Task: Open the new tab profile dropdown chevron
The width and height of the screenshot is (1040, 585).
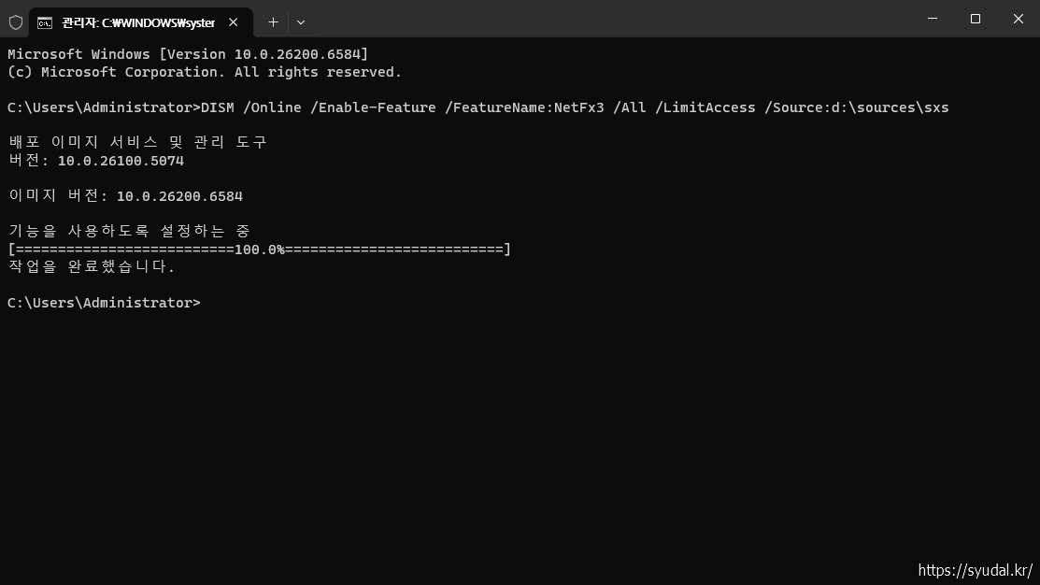Action: tap(301, 21)
